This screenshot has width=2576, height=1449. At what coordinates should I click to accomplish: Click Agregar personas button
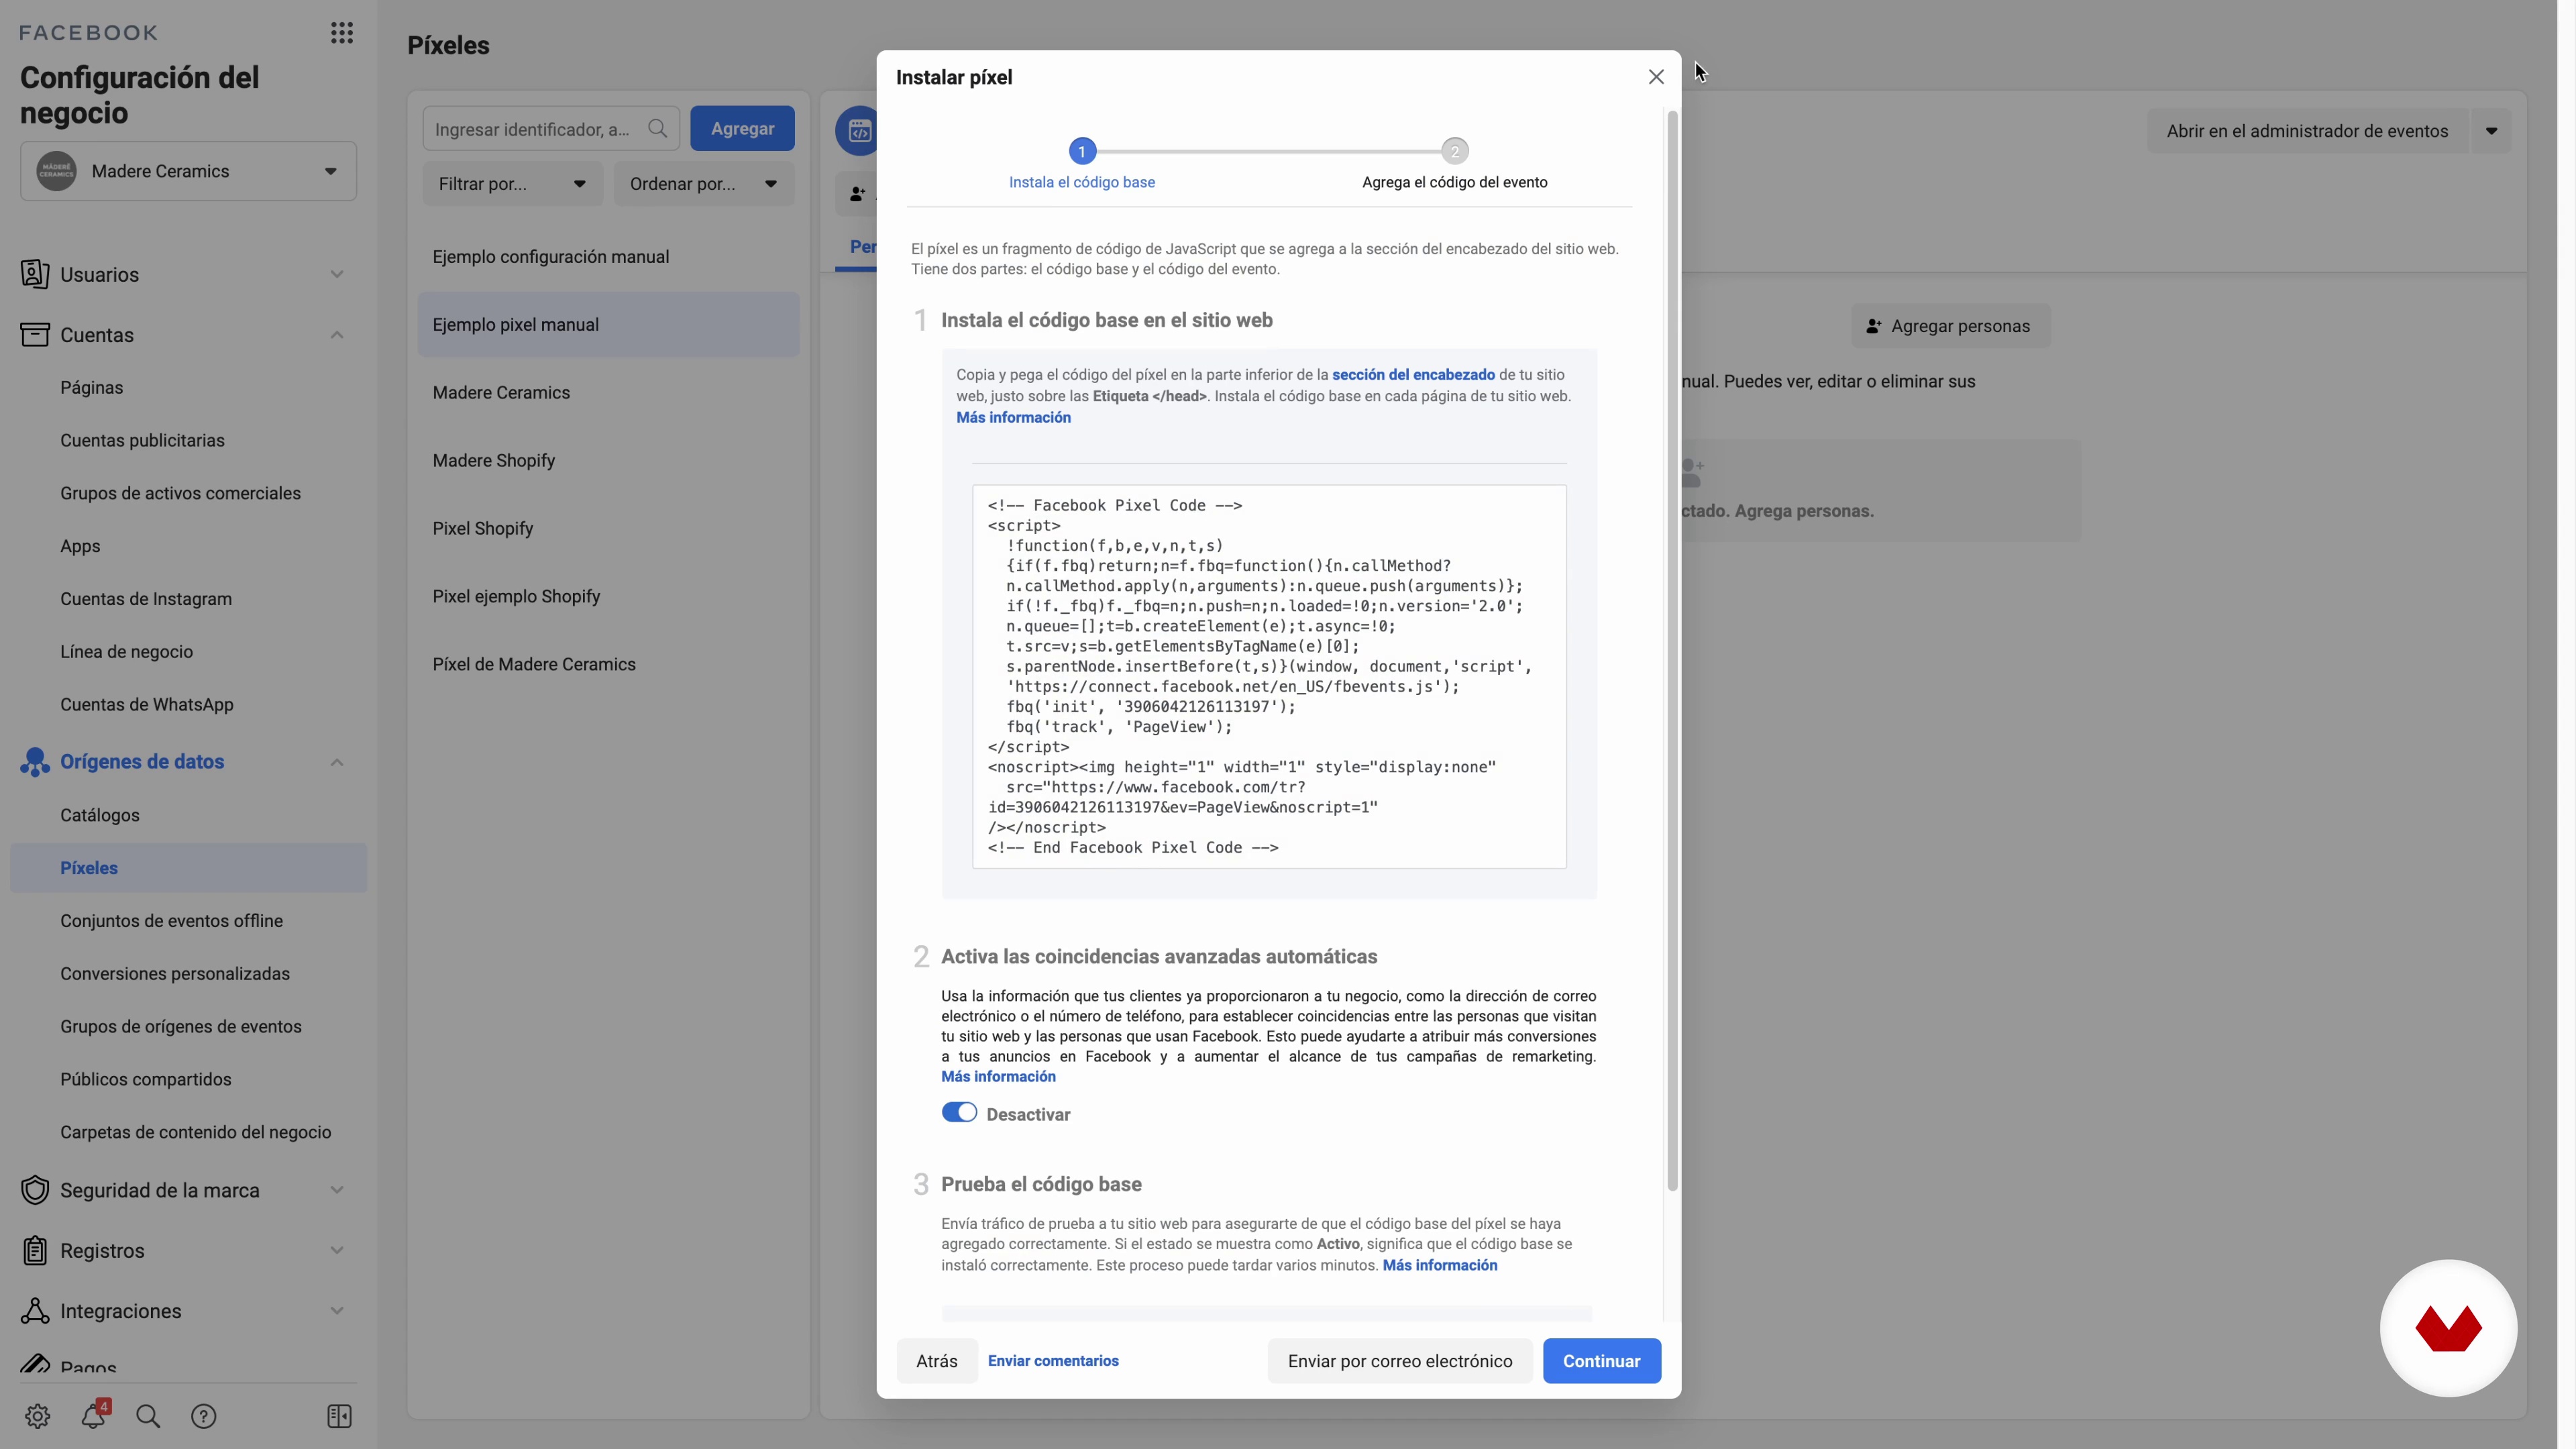click(1950, 326)
